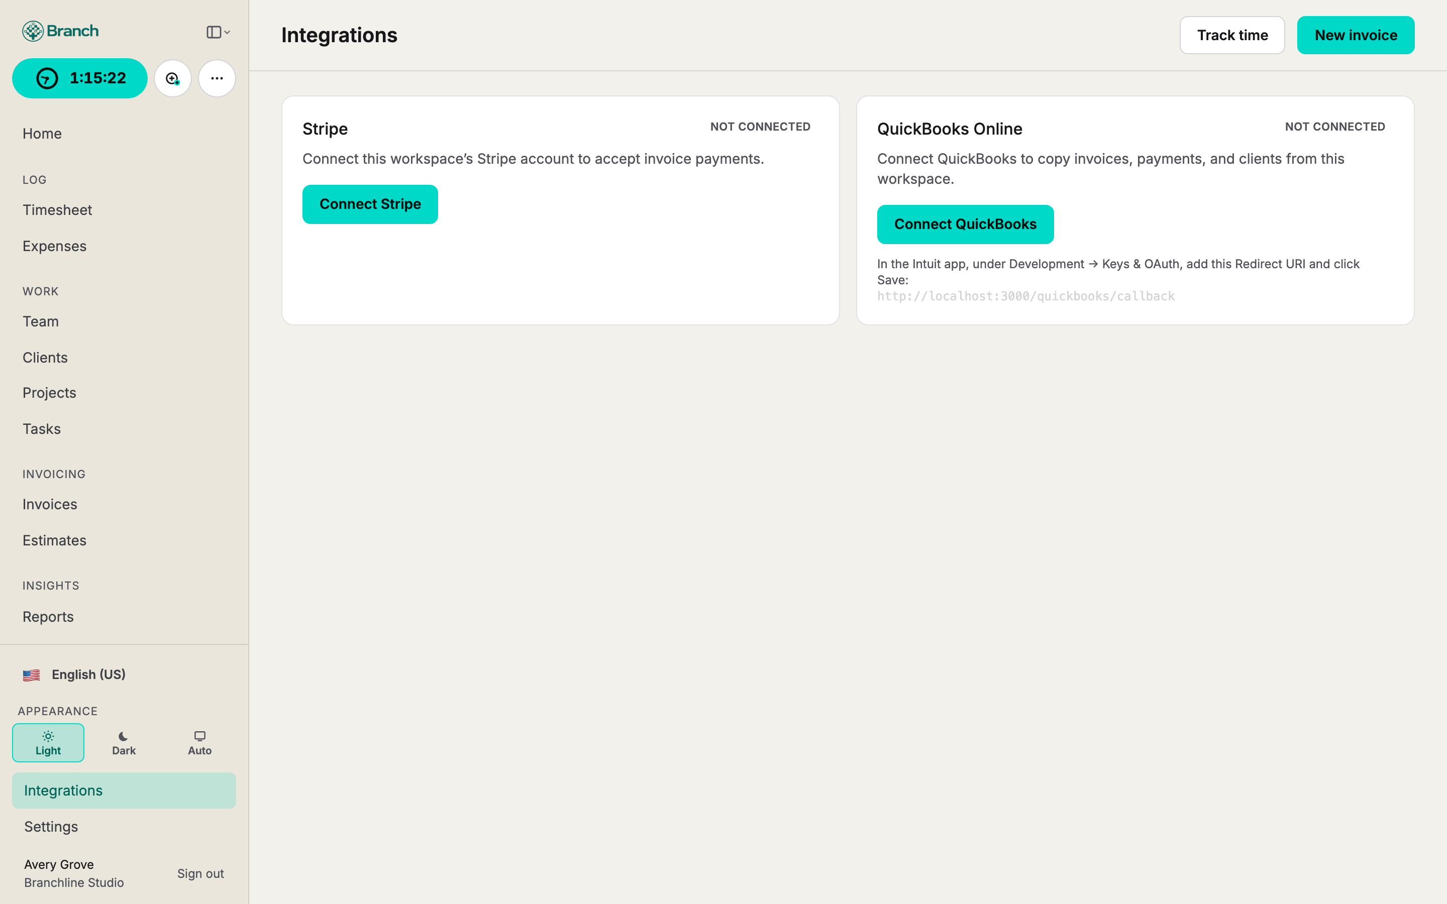
Task: Click the add time entry icon
Action: tap(173, 78)
